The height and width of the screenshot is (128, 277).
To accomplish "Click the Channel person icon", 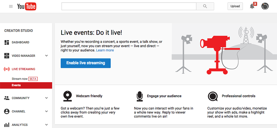I will (7, 111).
